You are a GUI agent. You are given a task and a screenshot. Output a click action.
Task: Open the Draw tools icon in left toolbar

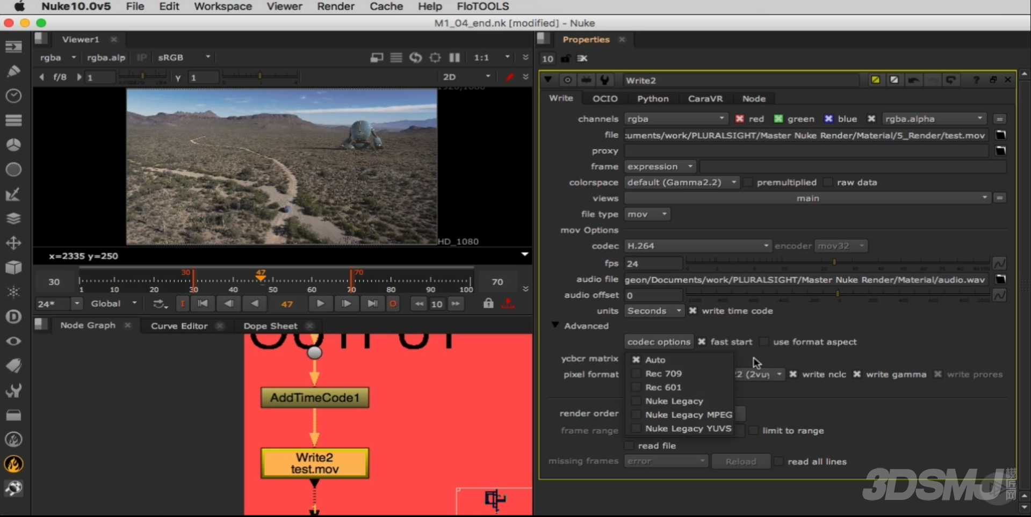point(13,71)
